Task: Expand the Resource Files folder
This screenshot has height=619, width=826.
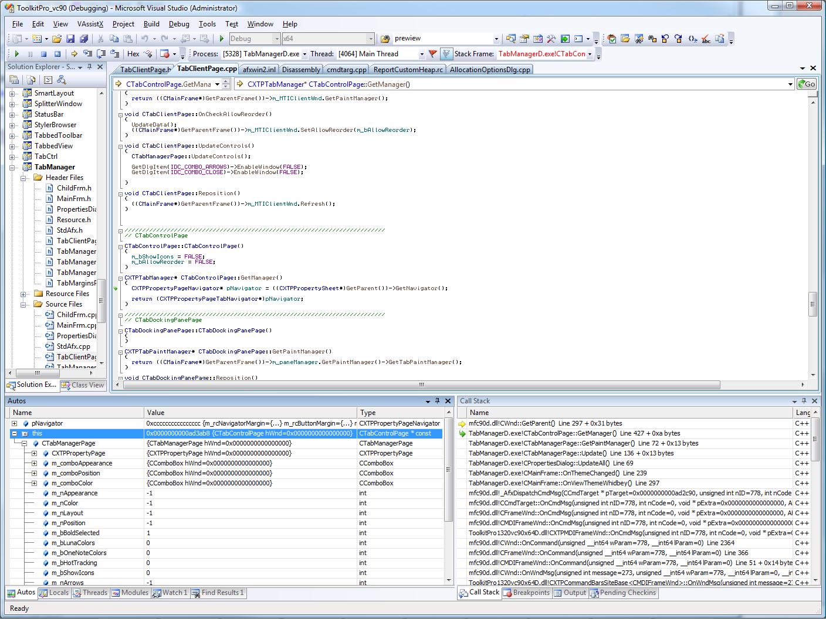Action: coord(23,294)
